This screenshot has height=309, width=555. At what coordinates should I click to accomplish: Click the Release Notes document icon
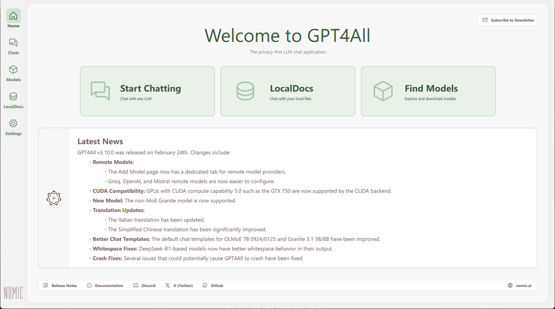(x=46, y=286)
